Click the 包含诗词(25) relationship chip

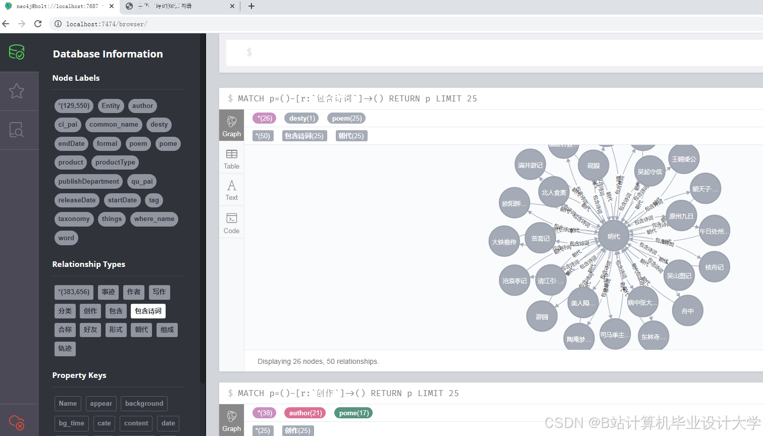(304, 136)
